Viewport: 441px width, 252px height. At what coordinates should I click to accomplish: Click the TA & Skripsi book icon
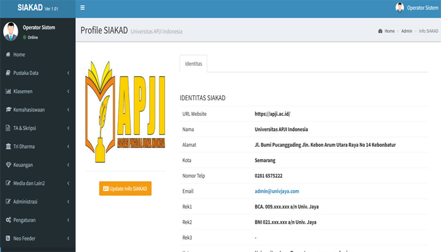click(8, 128)
